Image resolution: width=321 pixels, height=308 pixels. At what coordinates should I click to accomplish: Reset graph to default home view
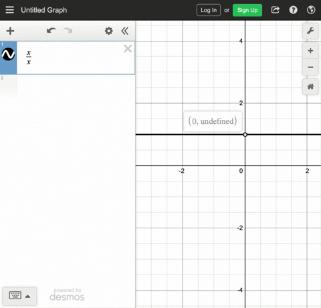310,86
